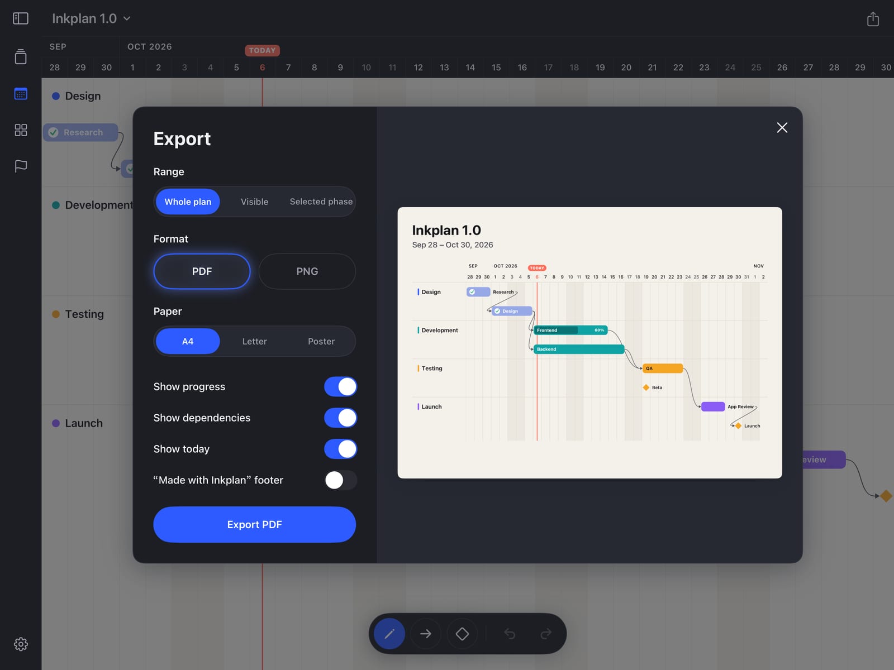Click the Development phase teal color dot
The image size is (894, 670).
coord(56,205)
